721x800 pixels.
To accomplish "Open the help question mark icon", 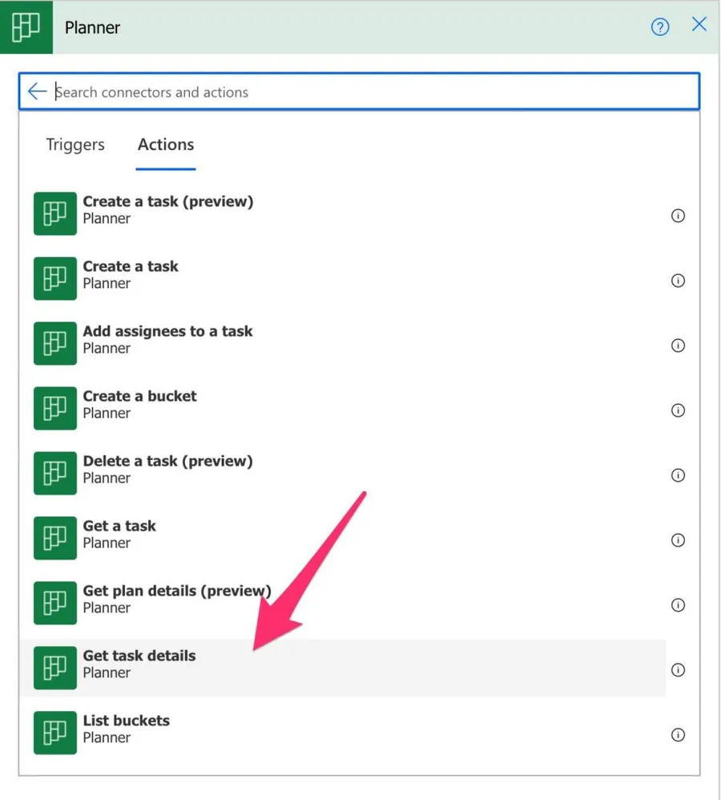I will (659, 27).
